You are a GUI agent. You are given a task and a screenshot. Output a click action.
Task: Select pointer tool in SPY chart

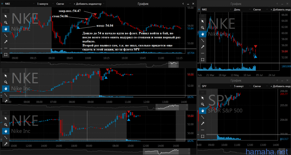click(203, 98)
